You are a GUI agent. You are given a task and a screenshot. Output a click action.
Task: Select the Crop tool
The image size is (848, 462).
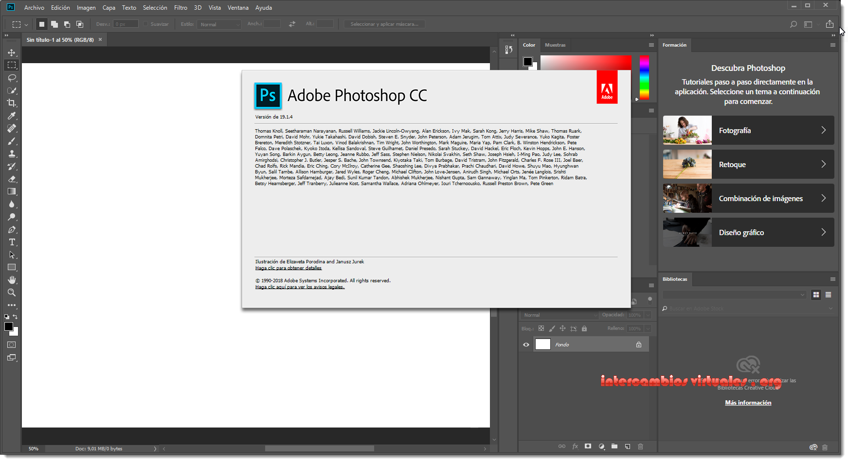pyautogui.click(x=12, y=103)
